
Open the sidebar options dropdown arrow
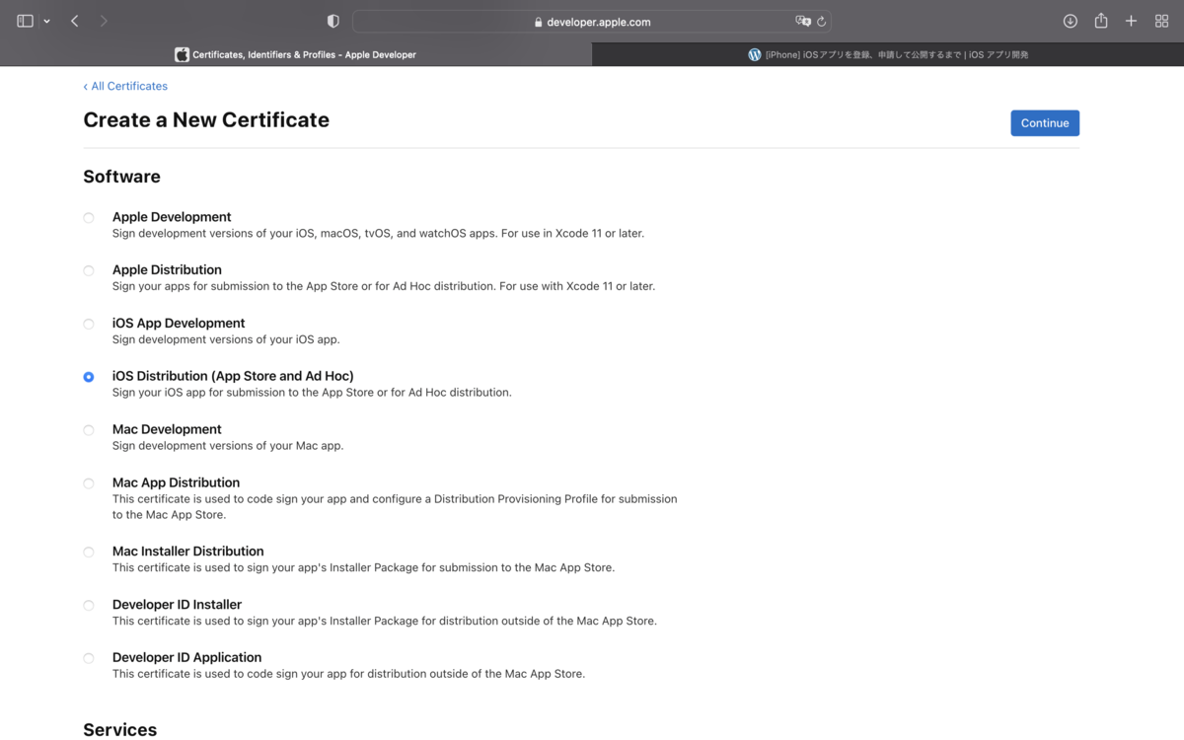(x=46, y=21)
